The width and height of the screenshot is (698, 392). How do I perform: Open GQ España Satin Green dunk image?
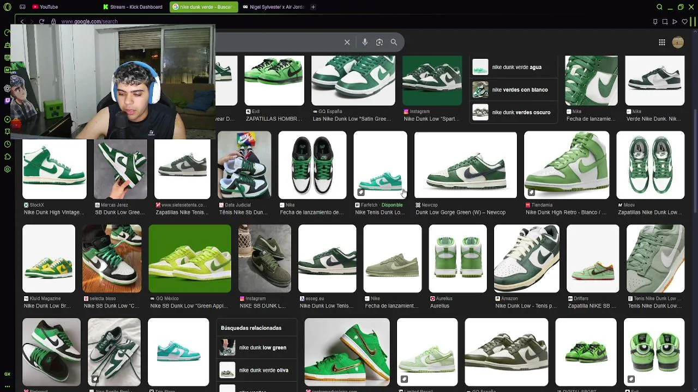click(353, 81)
